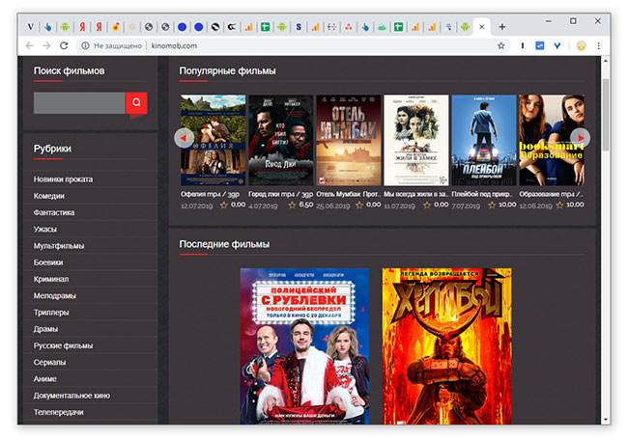This screenshot has width=628, height=440.
Task: Click the Город Джи mp4 / 3gp title
Action: click(281, 194)
